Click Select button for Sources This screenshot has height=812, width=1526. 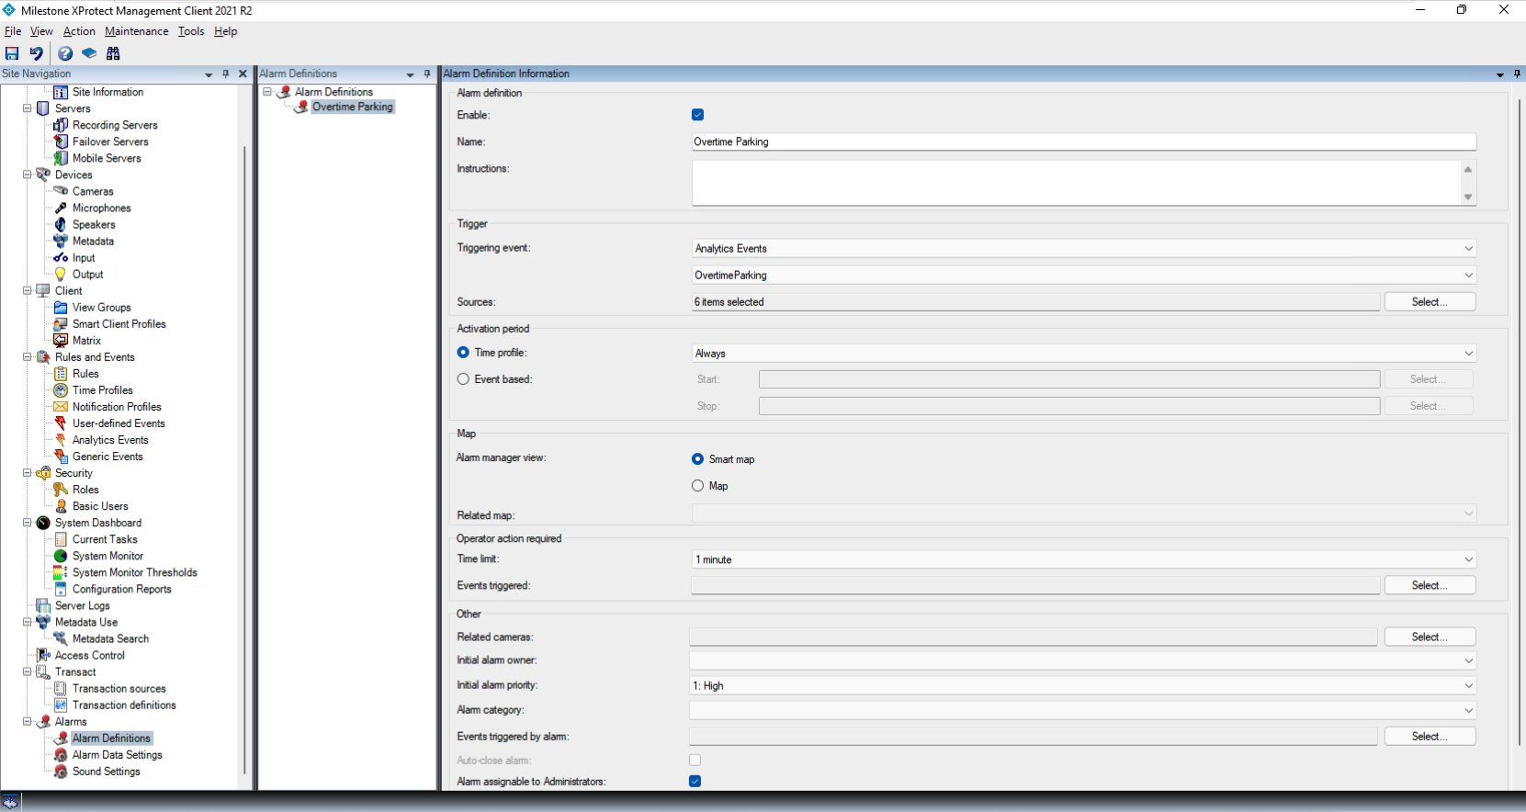(x=1430, y=301)
